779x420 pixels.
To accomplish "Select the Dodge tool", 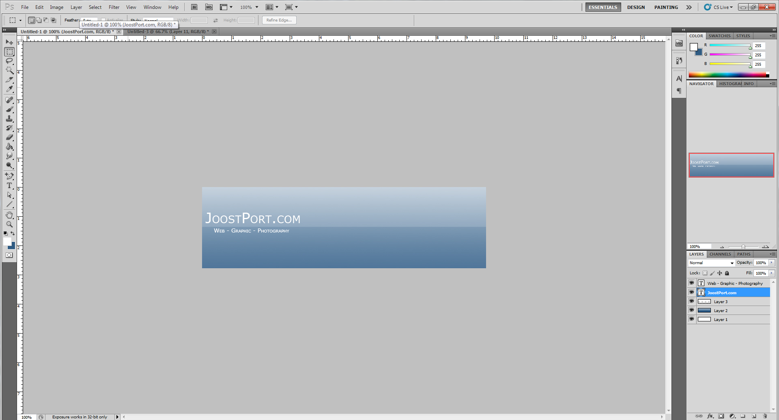I will pos(9,165).
